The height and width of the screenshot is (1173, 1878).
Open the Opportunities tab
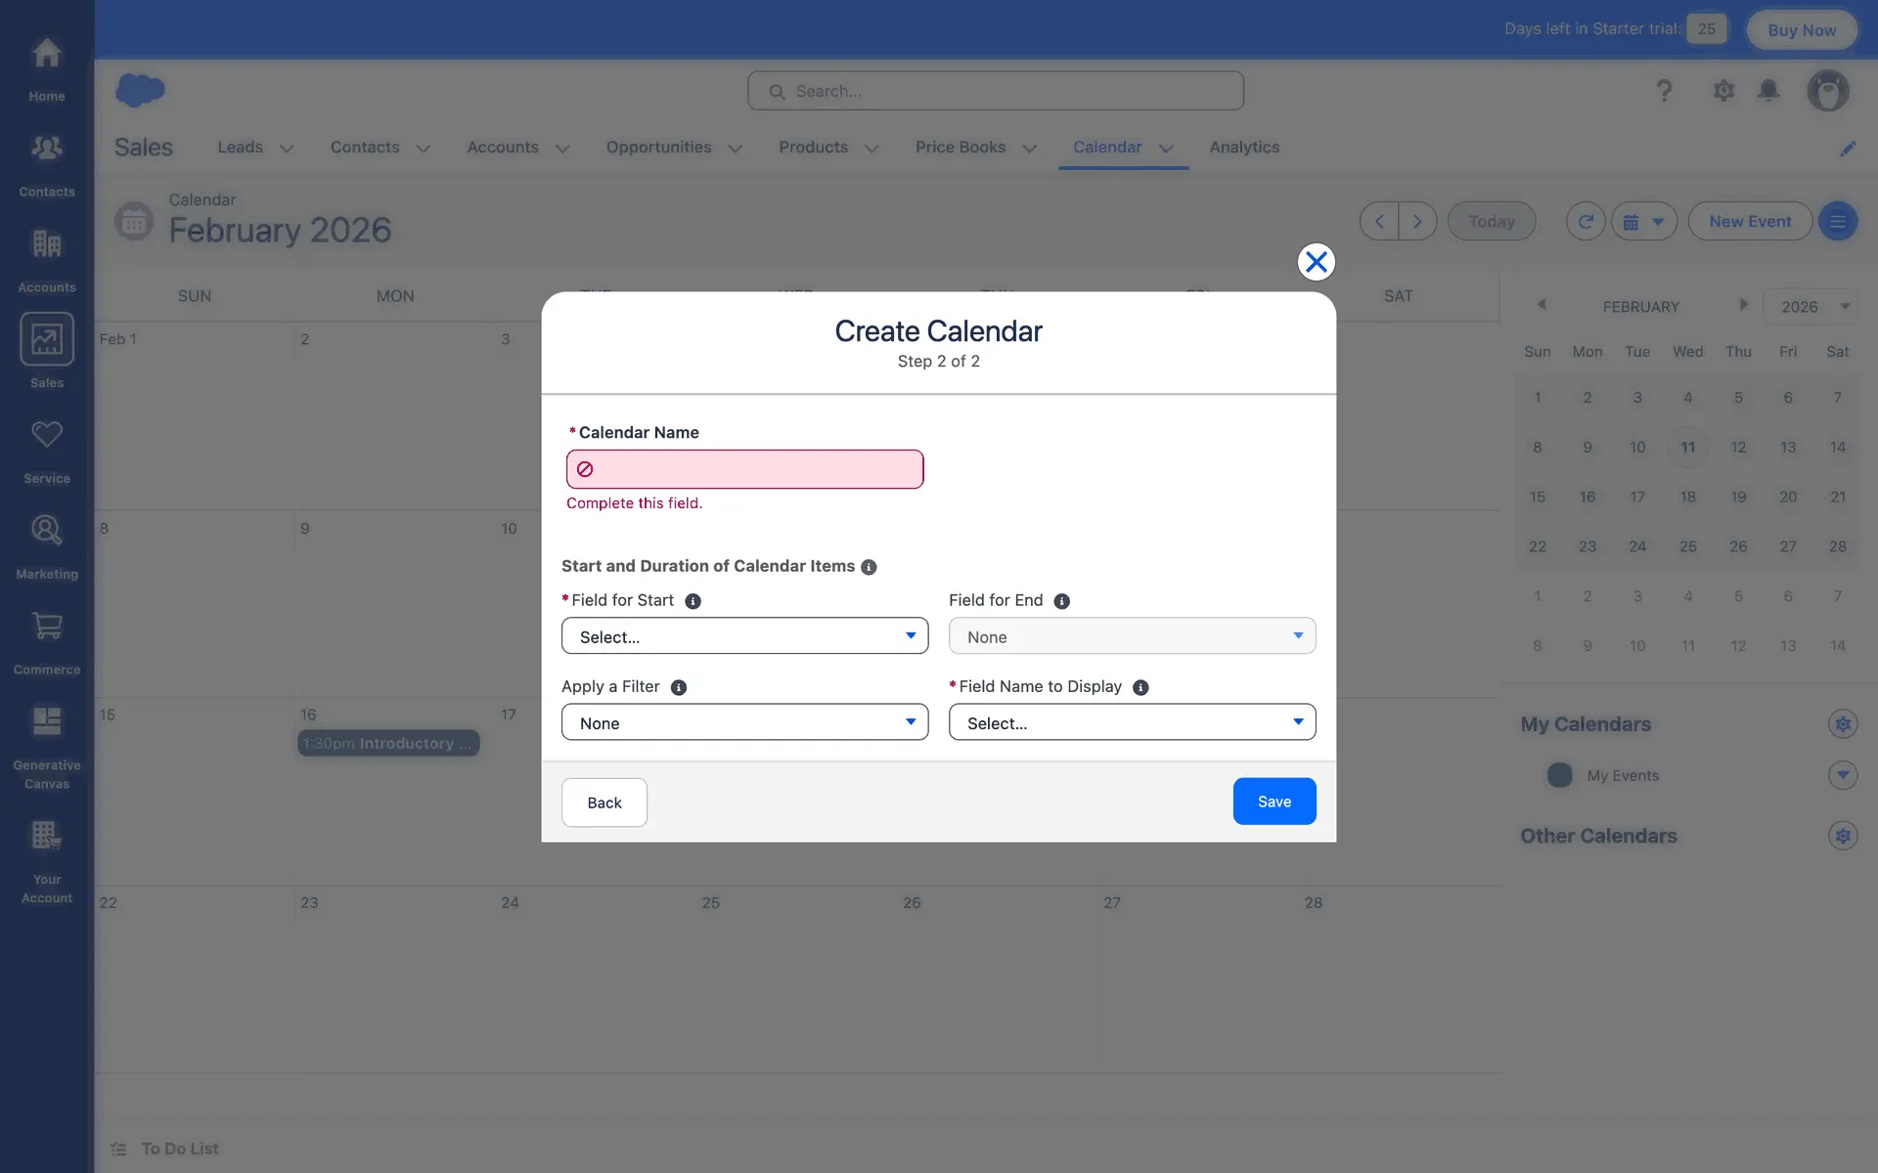coord(658,148)
